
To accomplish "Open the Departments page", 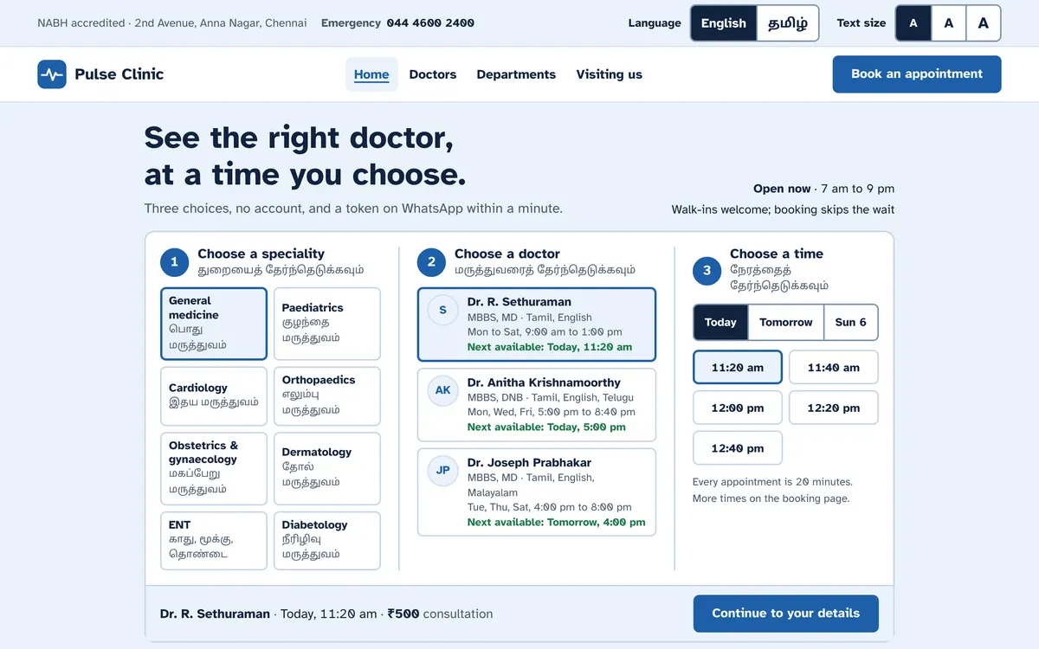I will pos(516,74).
